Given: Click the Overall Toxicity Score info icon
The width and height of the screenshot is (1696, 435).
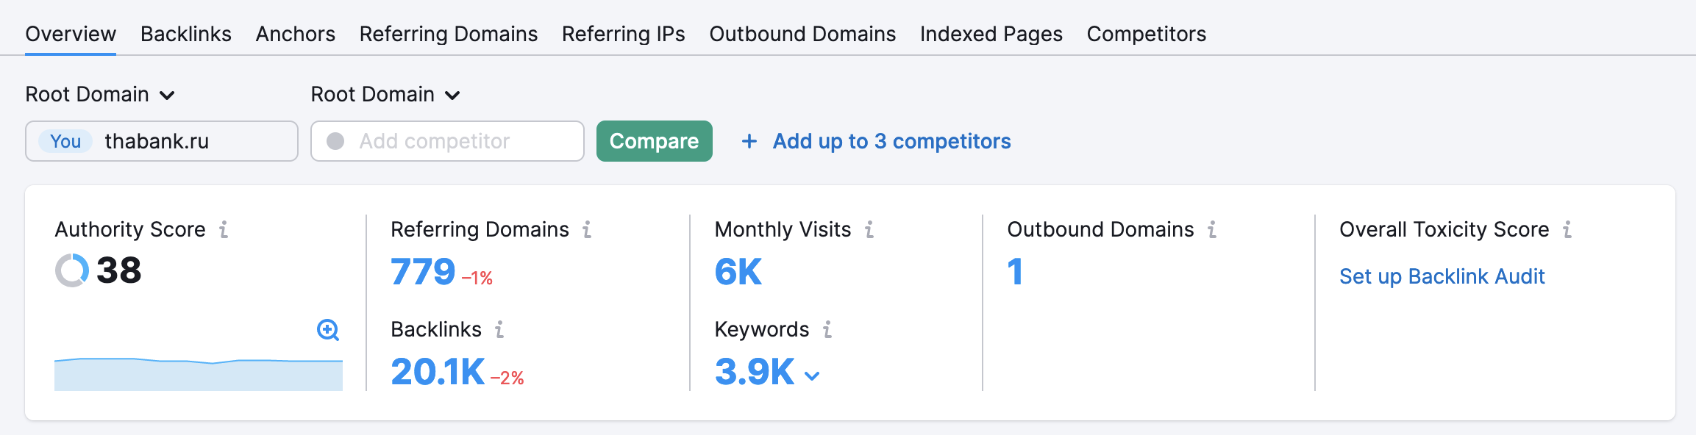Looking at the screenshot, I should (1567, 230).
